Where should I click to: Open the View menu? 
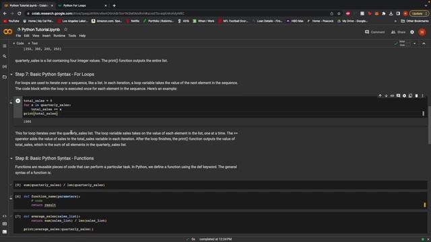click(36, 36)
